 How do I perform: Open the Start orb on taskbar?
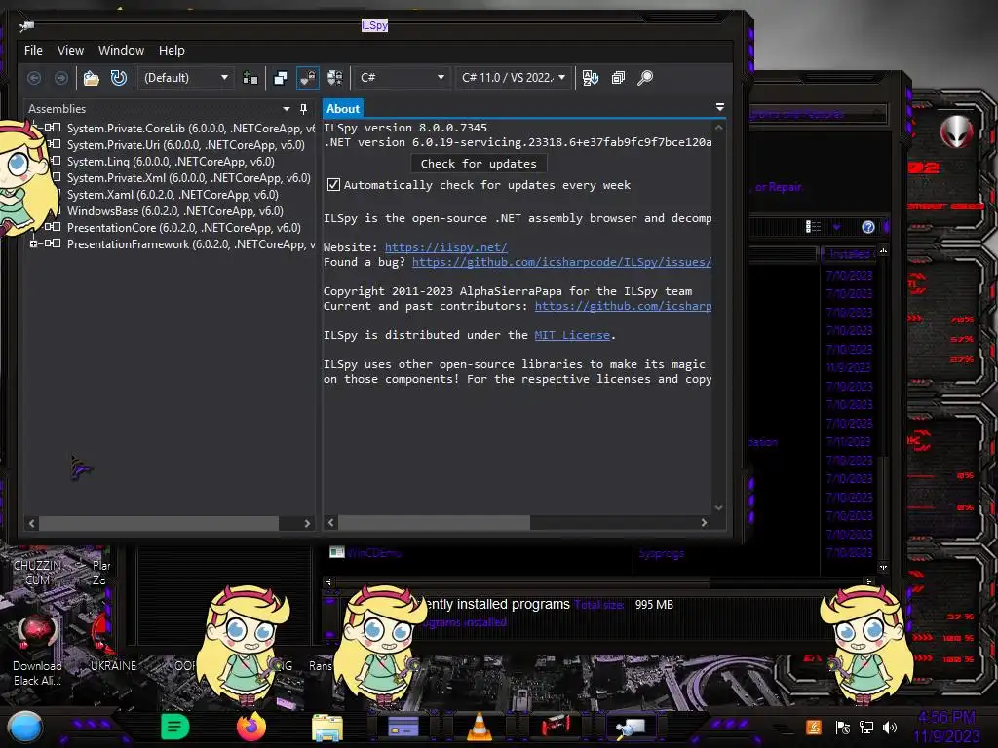(25, 727)
